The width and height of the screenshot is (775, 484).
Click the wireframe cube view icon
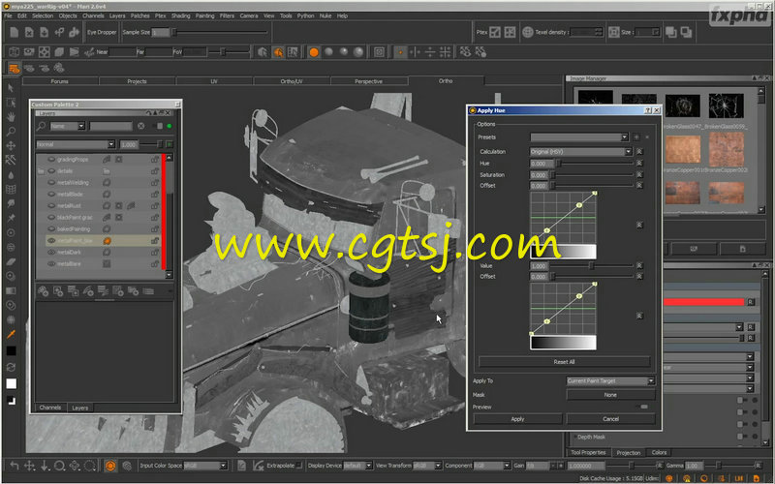[x=14, y=52]
